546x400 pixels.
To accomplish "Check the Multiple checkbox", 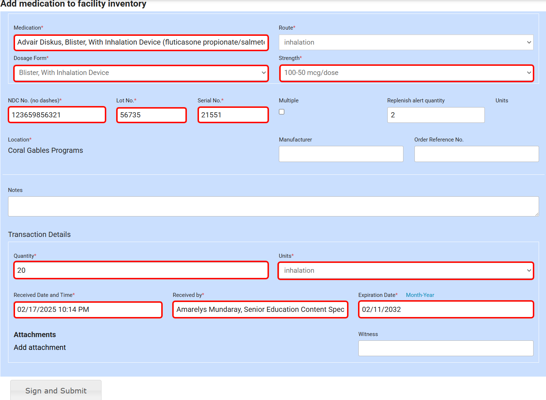I will (281, 112).
